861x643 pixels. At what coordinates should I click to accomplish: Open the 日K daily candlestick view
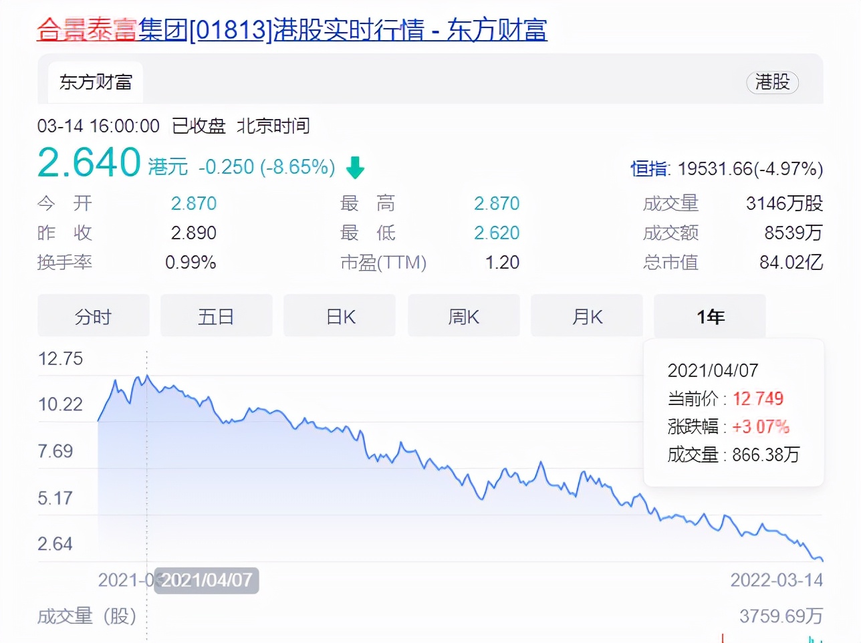pyautogui.click(x=339, y=315)
